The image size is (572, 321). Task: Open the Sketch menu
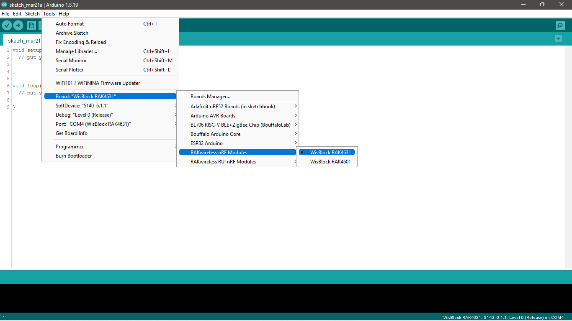pyautogui.click(x=32, y=14)
